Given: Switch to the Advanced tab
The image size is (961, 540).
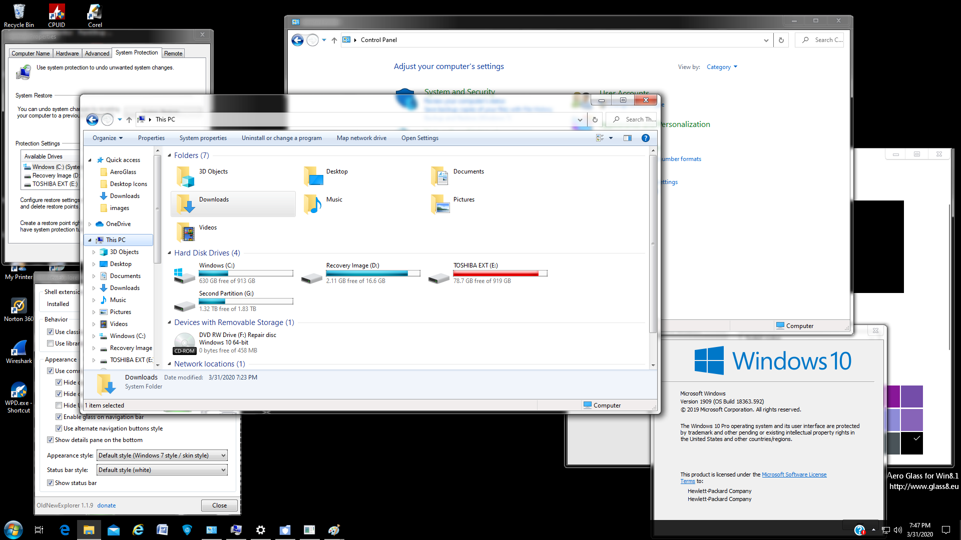Looking at the screenshot, I should click(x=97, y=53).
